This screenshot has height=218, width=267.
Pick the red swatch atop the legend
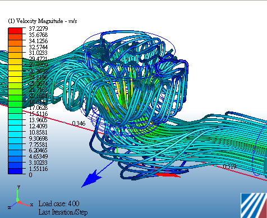click(x=15, y=31)
